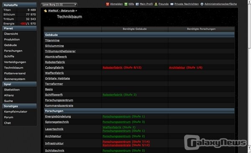Open the Tritiumsynthetisierer link
This screenshot has height=153, width=251.
coord(60,51)
